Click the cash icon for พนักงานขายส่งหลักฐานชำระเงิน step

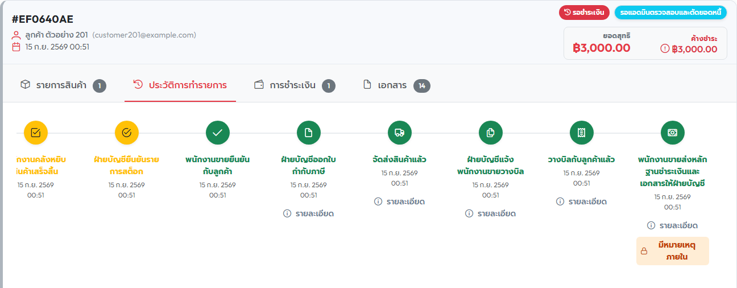click(x=673, y=133)
